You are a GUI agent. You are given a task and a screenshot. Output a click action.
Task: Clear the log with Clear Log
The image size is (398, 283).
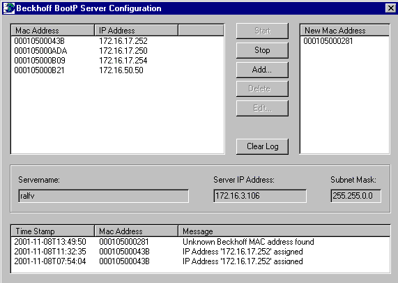pyautogui.click(x=262, y=146)
